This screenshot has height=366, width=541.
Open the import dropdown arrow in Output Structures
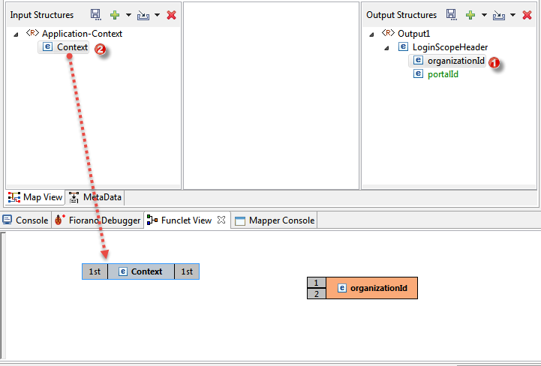pyautogui.click(x=513, y=15)
